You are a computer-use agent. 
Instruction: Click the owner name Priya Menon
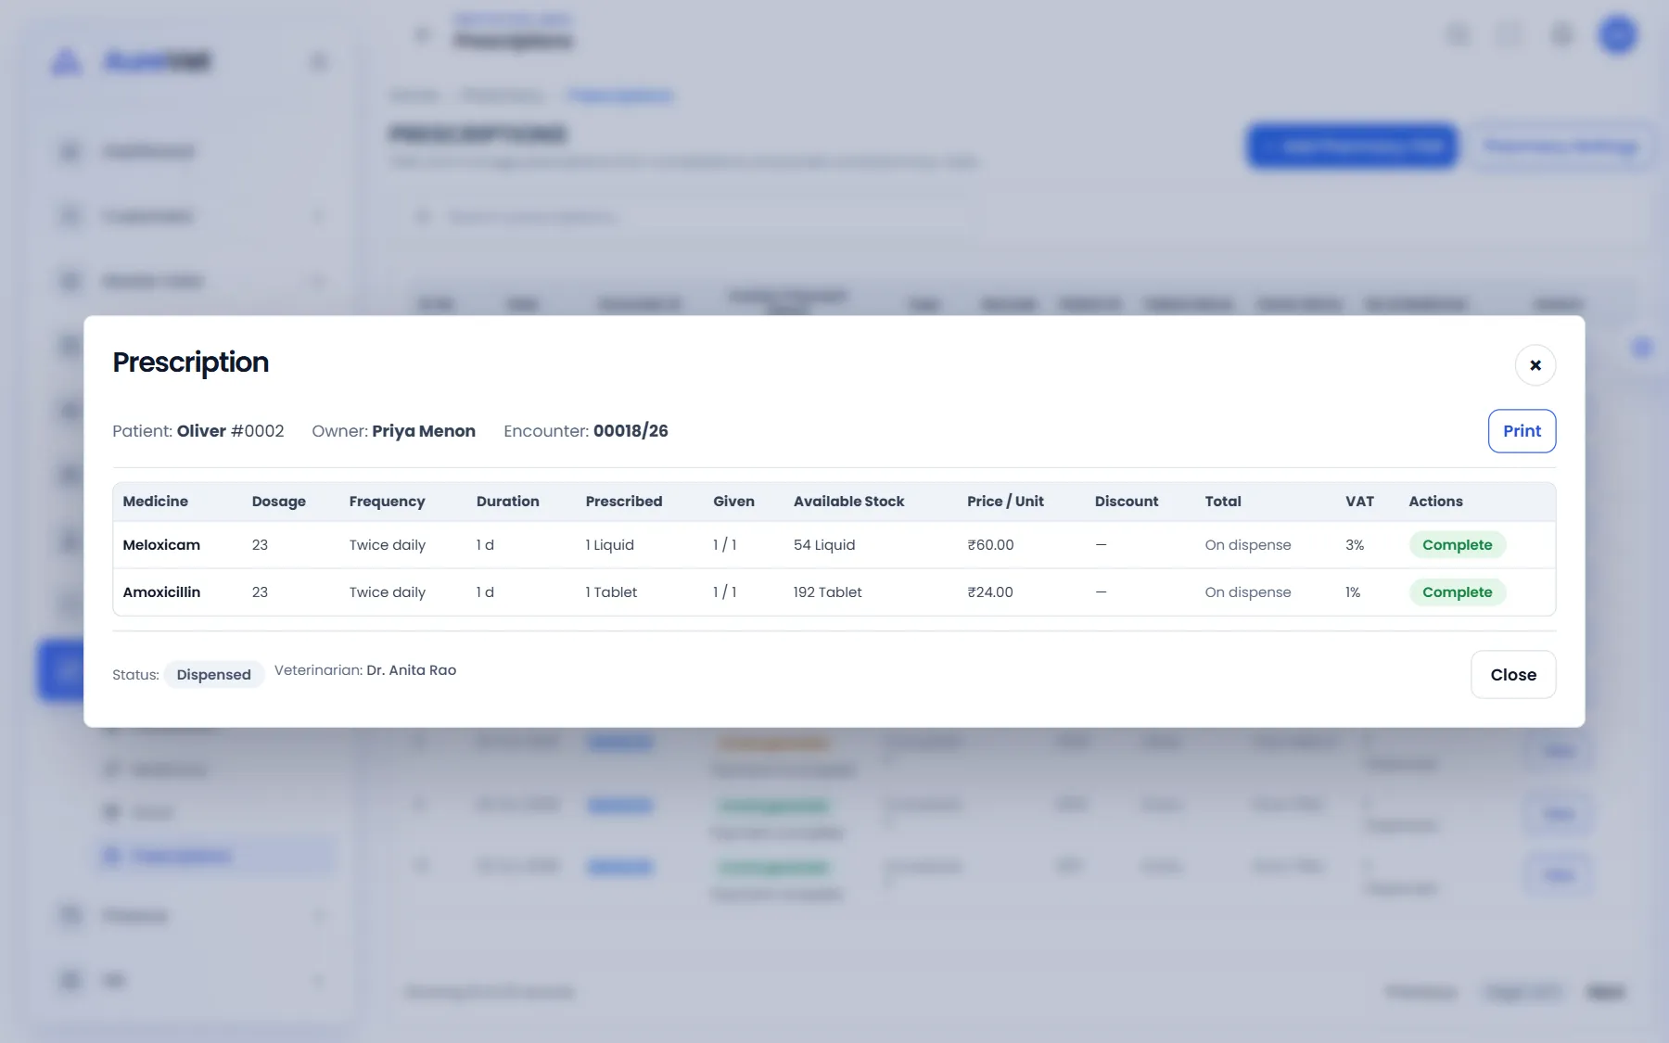click(424, 431)
